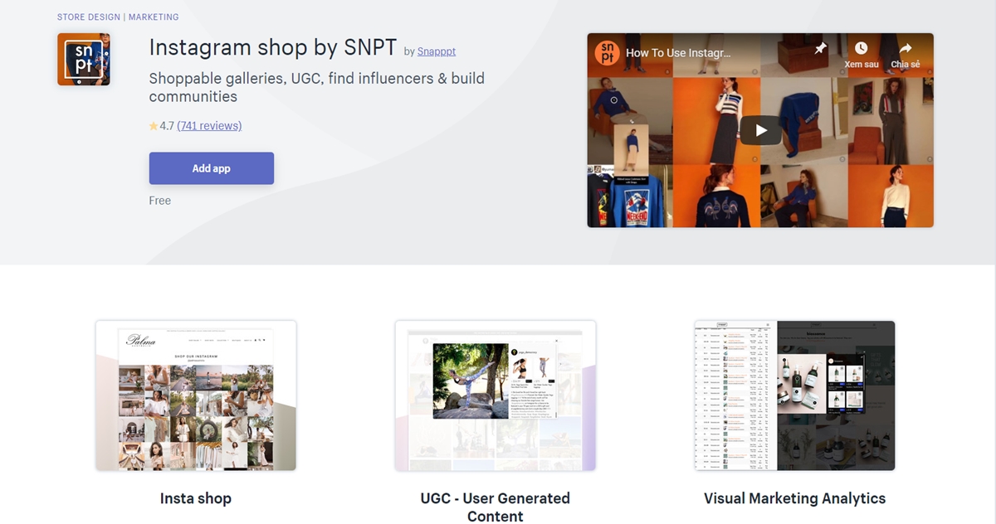The image size is (996, 524).
Task: Open the 741 reviews link
Action: tap(209, 126)
